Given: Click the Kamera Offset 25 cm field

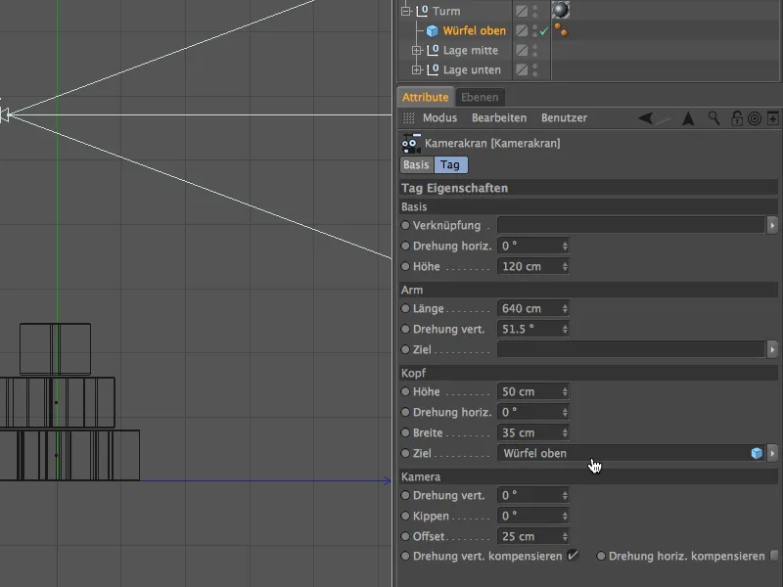Looking at the screenshot, I should tap(532, 536).
